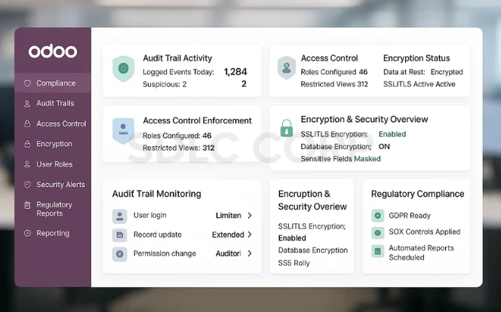Image resolution: width=501 pixels, height=312 pixels.
Task: Click the Record update row icon
Action: [119, 235]
